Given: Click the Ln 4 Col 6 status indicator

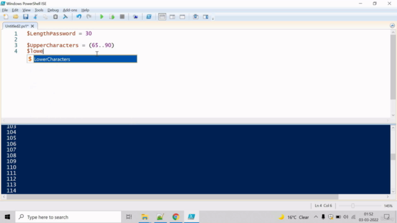Looking at the screenshot, I should click(x=323, y=206).
